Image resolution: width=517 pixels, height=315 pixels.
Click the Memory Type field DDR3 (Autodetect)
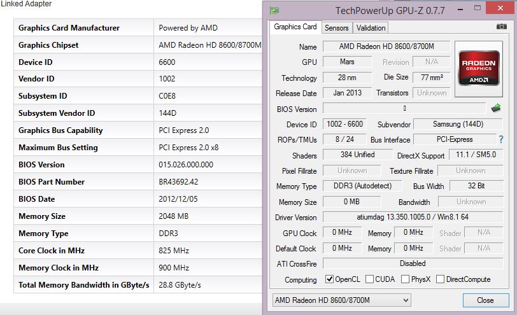tap(362, 186)
